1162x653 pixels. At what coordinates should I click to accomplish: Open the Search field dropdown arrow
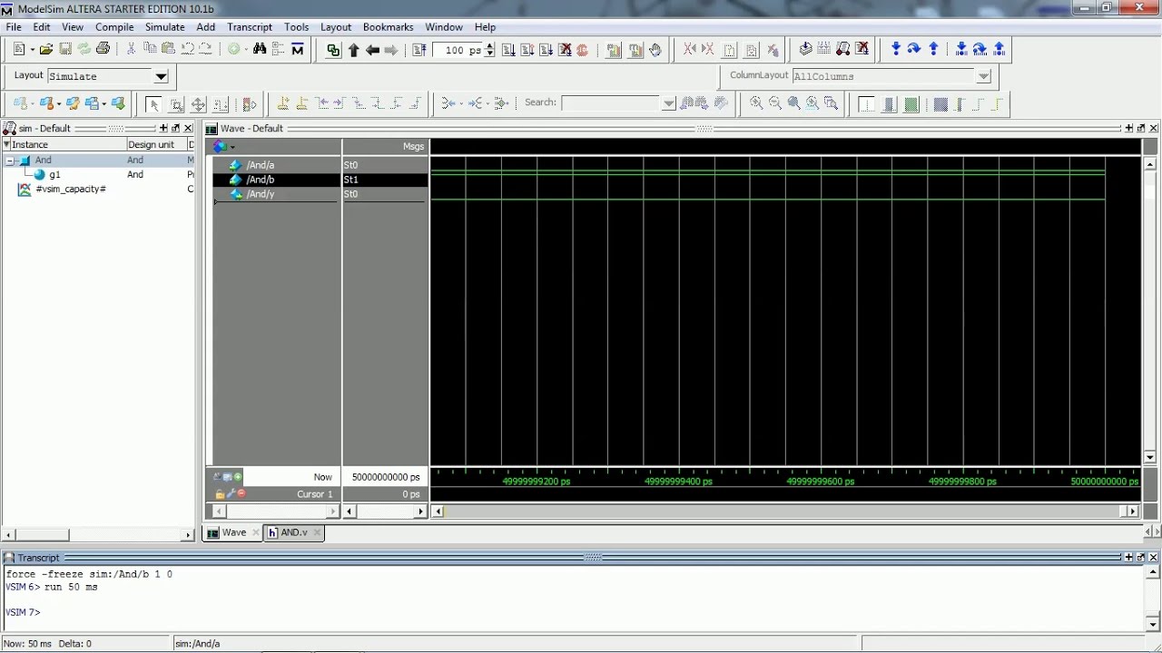tap(669, 103)
